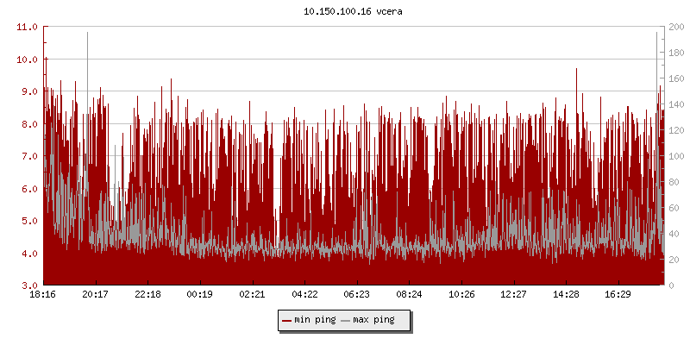The height and width of the screenshot is (345, 690).
Task: Click the 20:17 time axis label
Action: tap(96, 294)
